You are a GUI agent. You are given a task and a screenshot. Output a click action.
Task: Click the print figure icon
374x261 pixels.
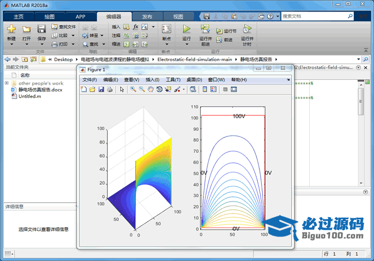pos(110,89)
